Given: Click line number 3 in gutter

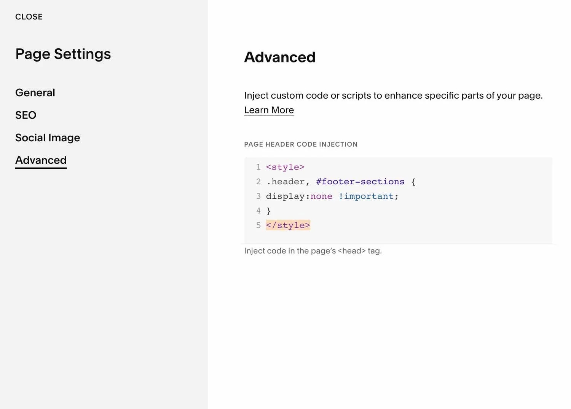Looking at the screenshot, I should point(258,196).
